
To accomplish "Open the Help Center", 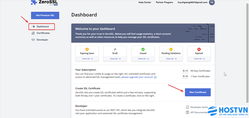I will (x=145, y=2).
